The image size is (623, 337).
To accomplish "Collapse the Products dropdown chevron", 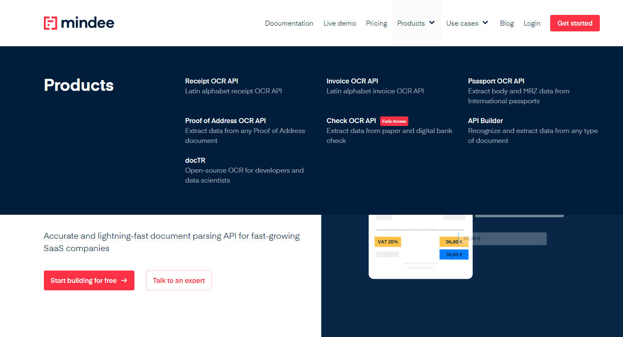I will [432, 23].
